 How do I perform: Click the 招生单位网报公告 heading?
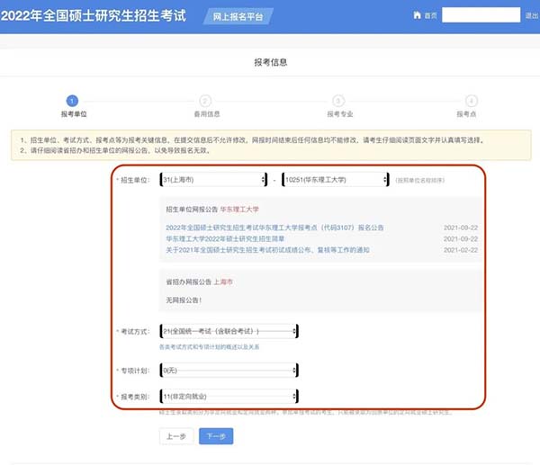pos(192,210)
